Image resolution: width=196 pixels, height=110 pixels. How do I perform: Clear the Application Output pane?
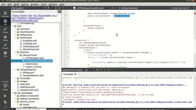[x=86, y=70]
